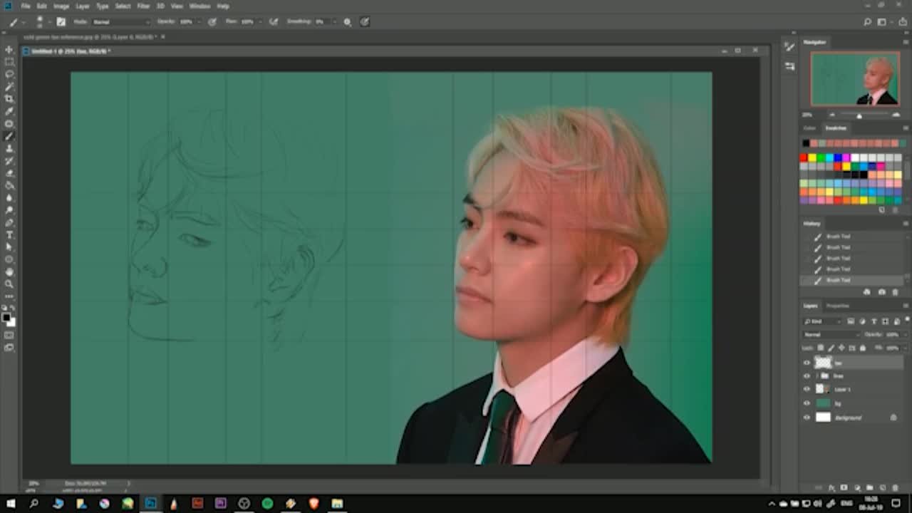Filter layers by type layers
The width and height of the screenshot is (912, 513).
point(874,321)
